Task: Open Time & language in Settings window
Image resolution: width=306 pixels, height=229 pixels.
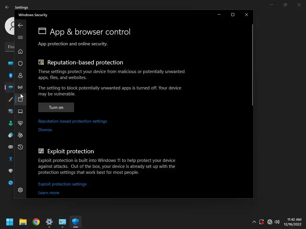Action: pos(10,135)
